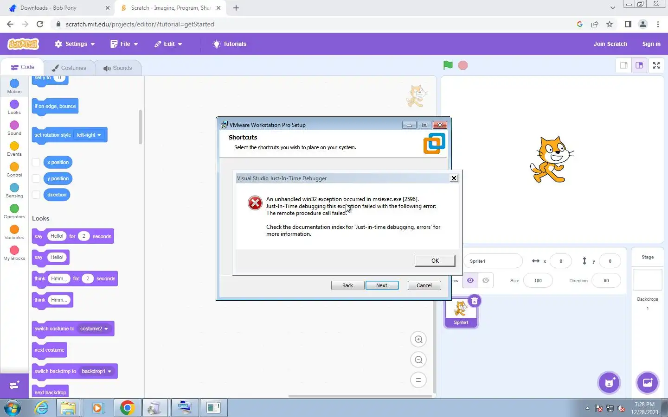The width and height of the screenshot is (668, 417).
Task: Switch to small stage layout
Action: pos(624,65)
